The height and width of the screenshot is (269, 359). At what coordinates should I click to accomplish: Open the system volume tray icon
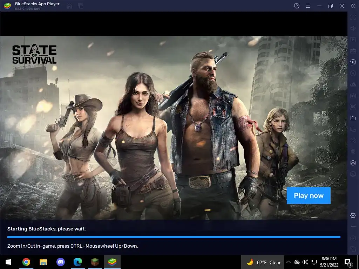[x=305, y=262]
